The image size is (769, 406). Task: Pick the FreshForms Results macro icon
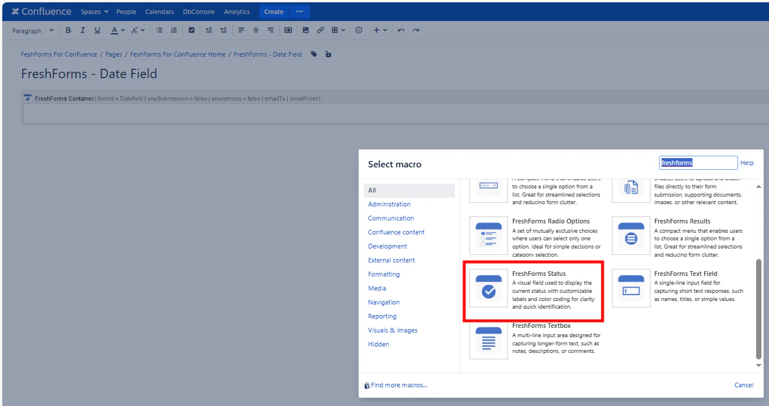631,236
